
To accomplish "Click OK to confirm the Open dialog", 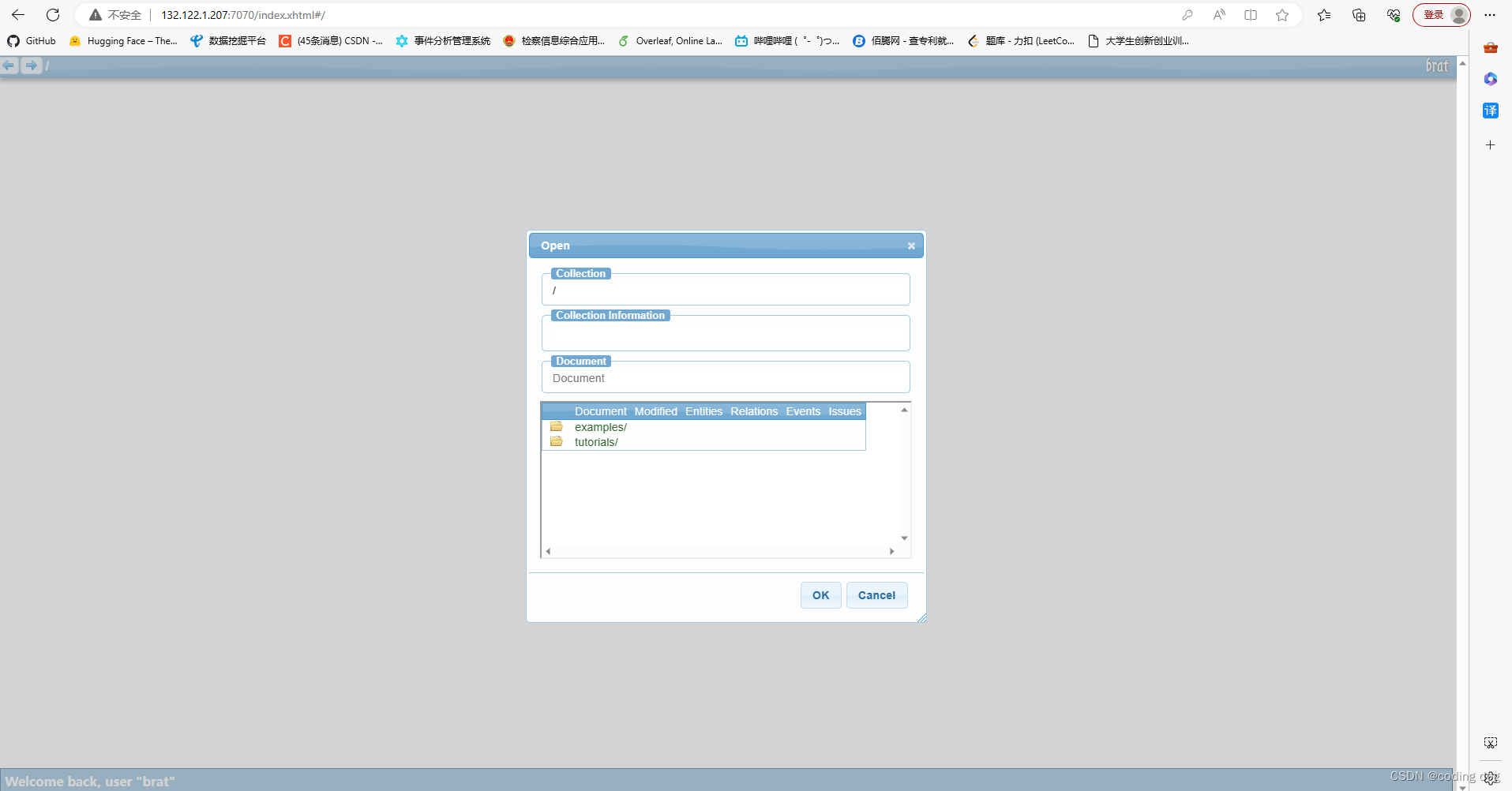I will click(820, 594).
